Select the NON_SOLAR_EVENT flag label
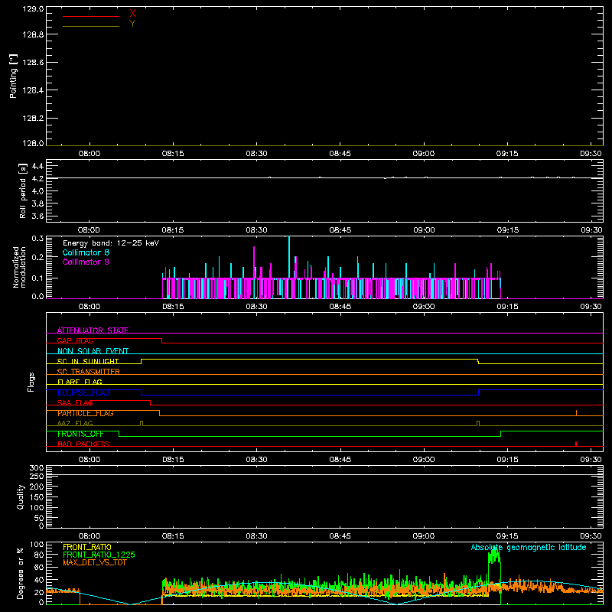The width and height of the screenshot is (612, 612). point(93,351)
